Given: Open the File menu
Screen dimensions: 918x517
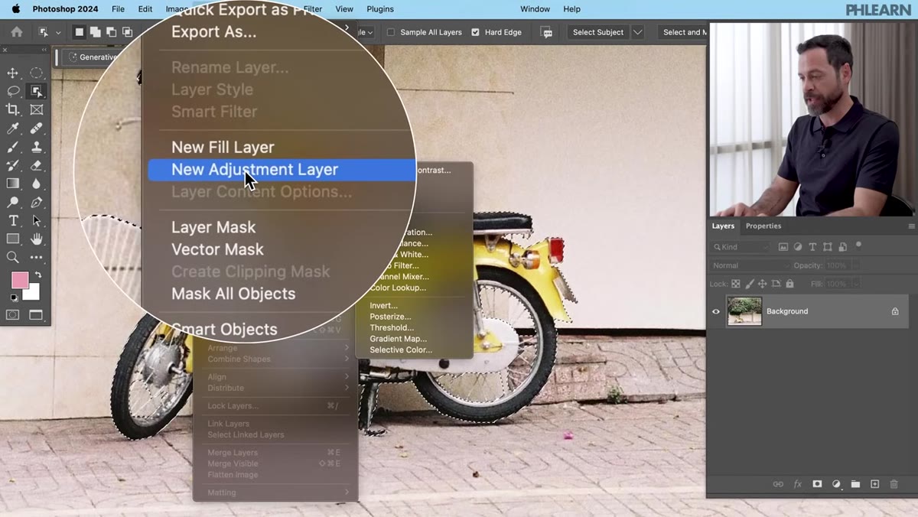Looking at the screenshot, I should 118,9.
